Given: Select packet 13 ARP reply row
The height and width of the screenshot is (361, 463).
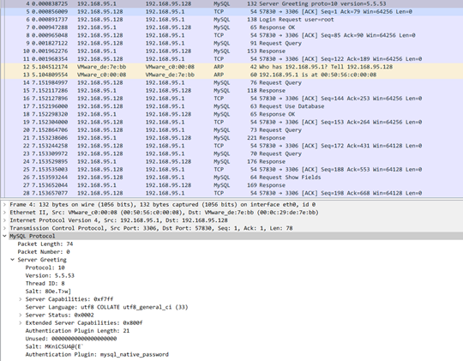Looking at the screenshot, I should tap(231, 75).
